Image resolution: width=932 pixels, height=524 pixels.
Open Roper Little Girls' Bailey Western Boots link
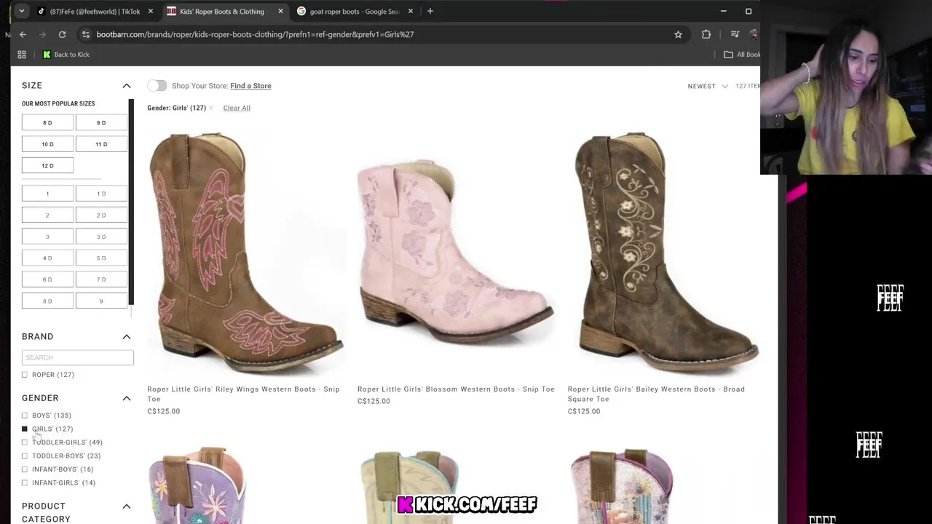pyautogui.click(x=656, y=394)
